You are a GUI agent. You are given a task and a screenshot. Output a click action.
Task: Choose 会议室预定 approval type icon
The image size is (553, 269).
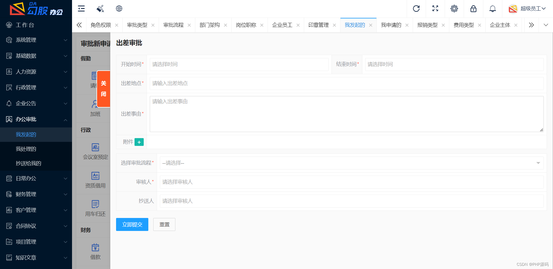click(x=95, y=151)
